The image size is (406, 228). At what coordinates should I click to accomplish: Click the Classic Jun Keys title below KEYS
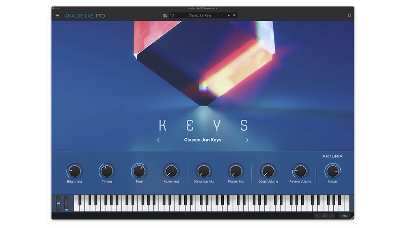203,140
